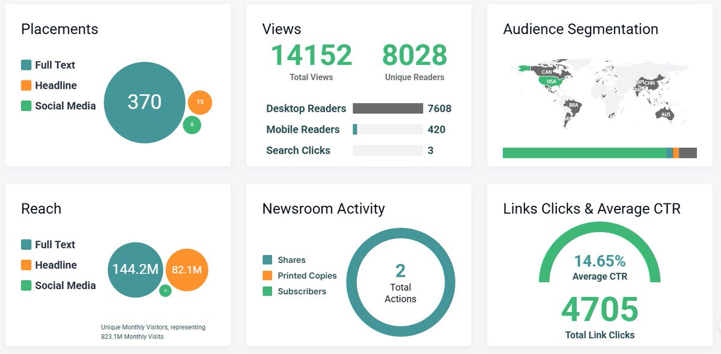Click the 14.65% Average CTR value

(x=600, y=261)
